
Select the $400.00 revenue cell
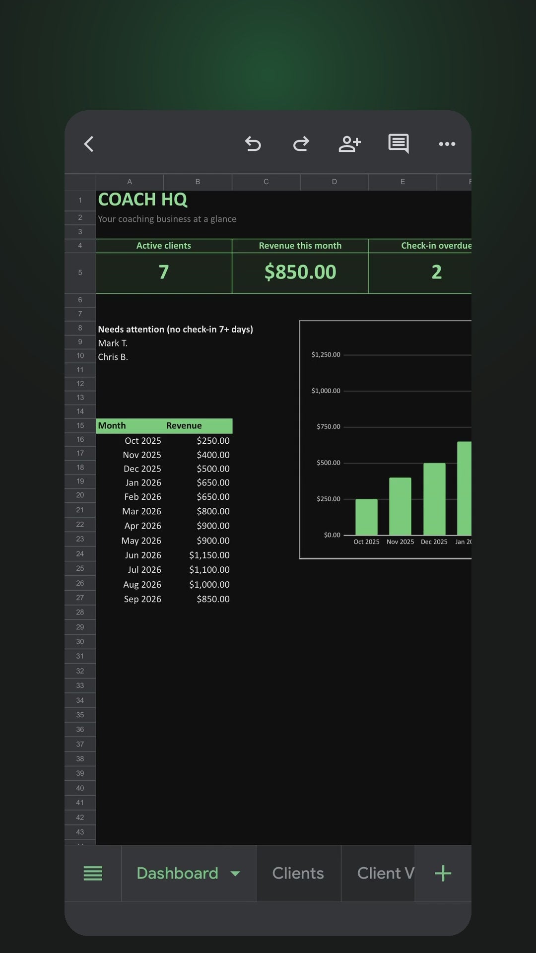click(198, 455)
